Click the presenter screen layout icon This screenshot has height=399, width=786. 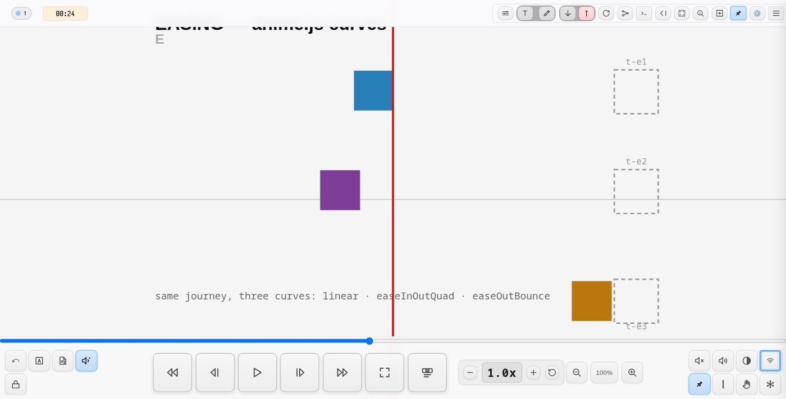pos(427,373)
